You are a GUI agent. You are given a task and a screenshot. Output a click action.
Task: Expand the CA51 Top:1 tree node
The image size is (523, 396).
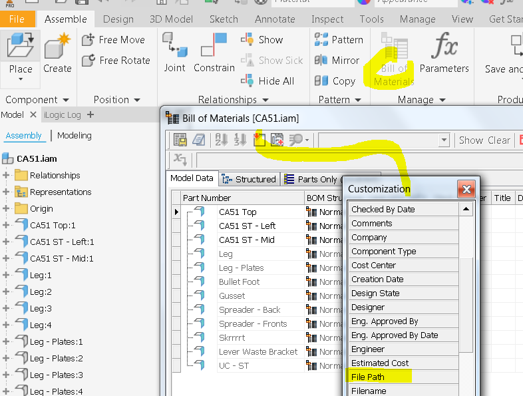[6, 225]
